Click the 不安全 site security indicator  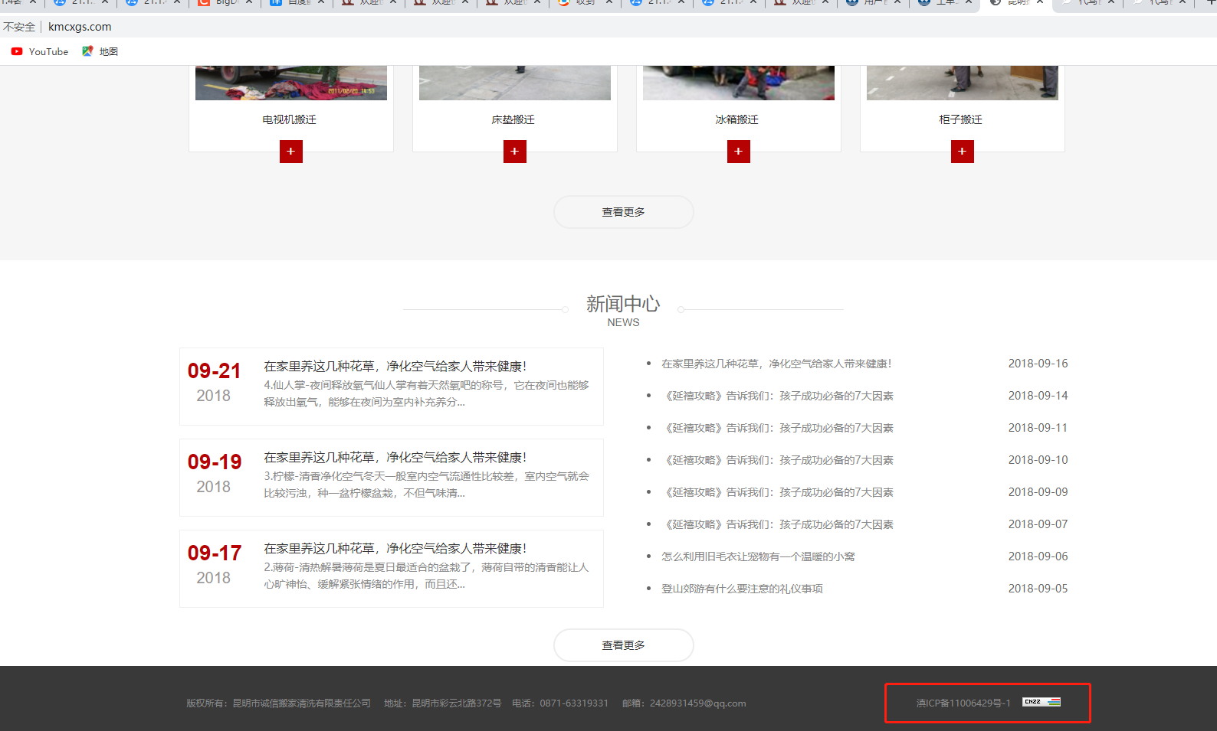(x=19, y=27)
